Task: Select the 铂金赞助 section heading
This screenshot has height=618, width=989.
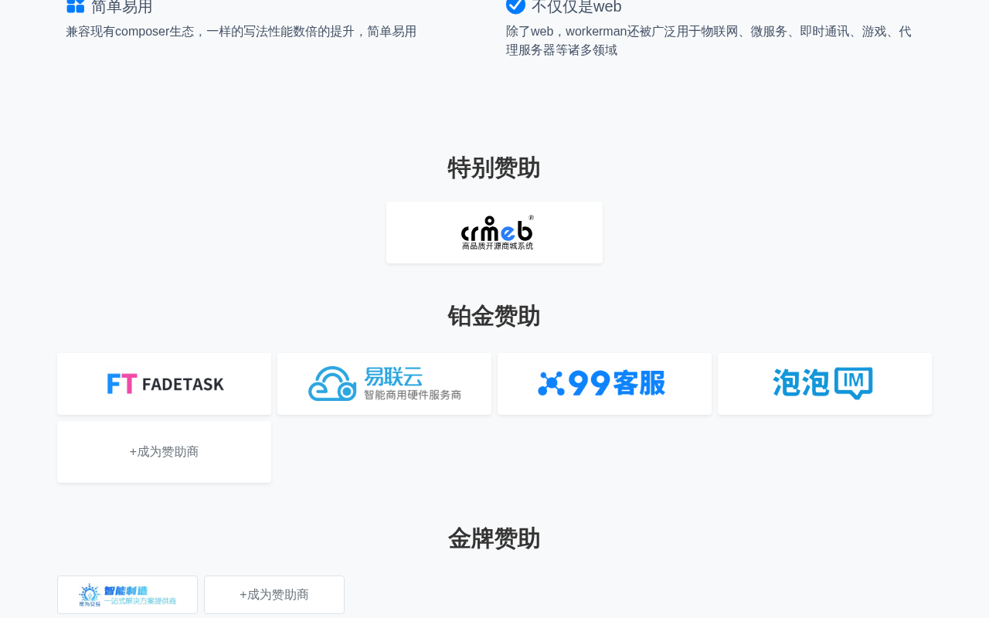Action: pyautogui.click(x=494, y=316)
